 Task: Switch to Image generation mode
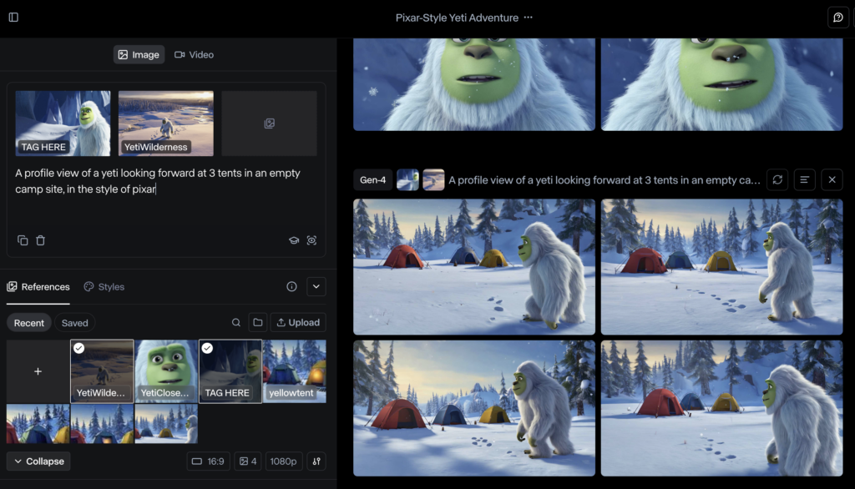tap(139, 54)
